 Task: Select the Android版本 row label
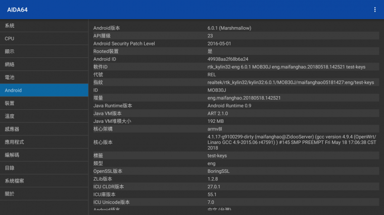click(x=107, y=28)
